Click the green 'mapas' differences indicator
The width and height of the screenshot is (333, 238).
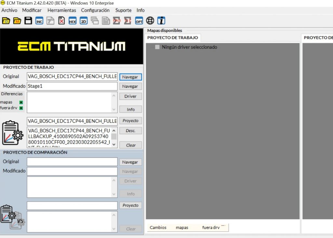pyautogui.click(x=21, y=102)
